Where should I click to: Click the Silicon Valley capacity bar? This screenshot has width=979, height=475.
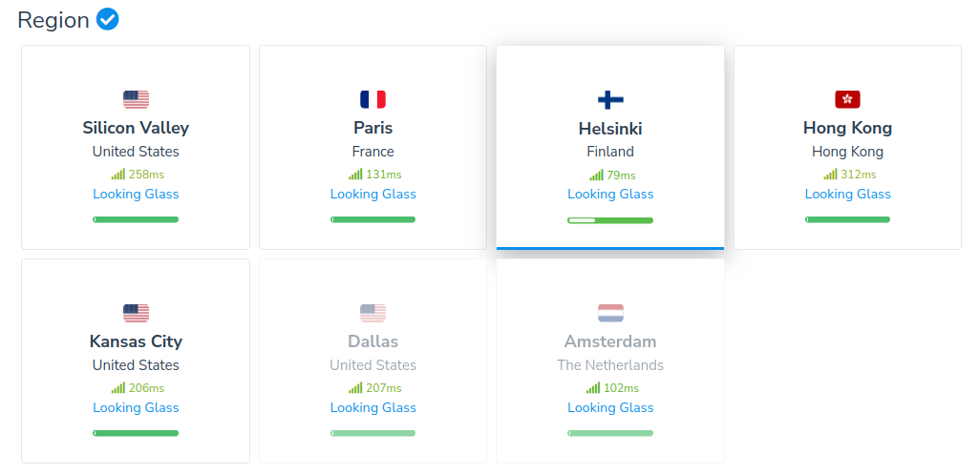(x=136, y=219)
